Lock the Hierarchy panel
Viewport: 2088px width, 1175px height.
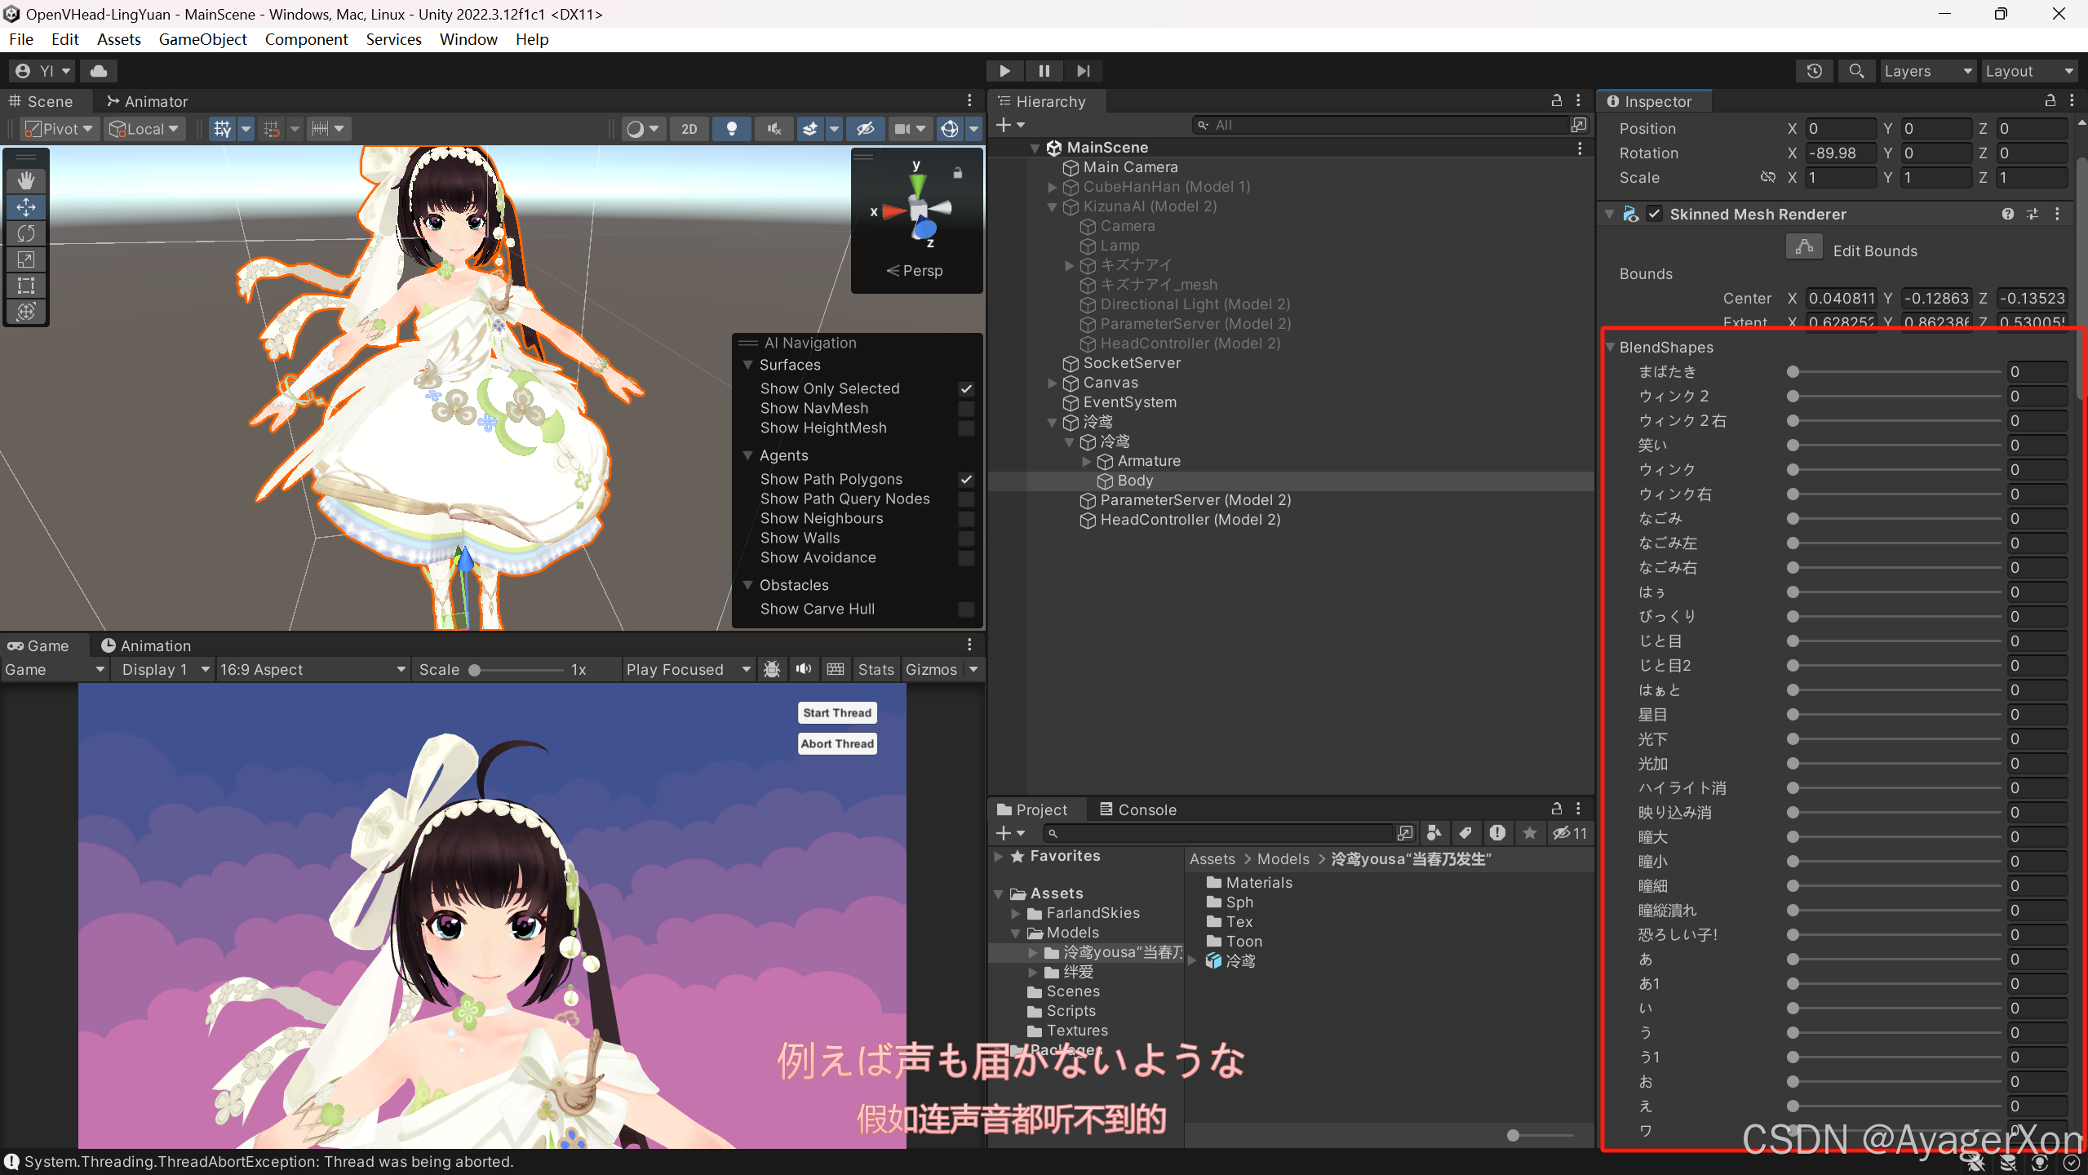coord(1557,100)
